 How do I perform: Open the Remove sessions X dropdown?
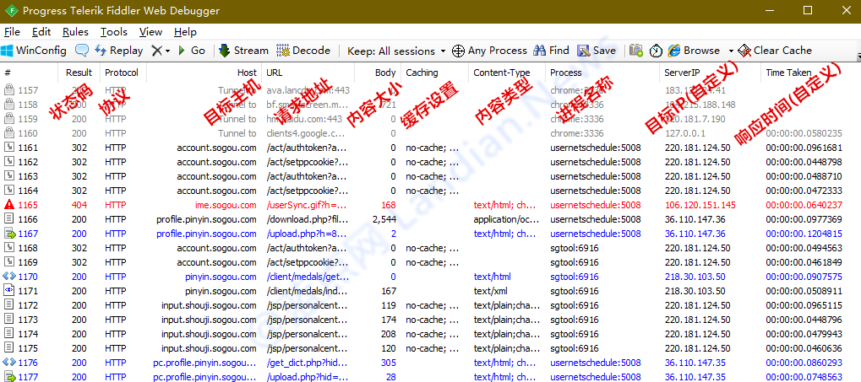click(x=161, y=51)
